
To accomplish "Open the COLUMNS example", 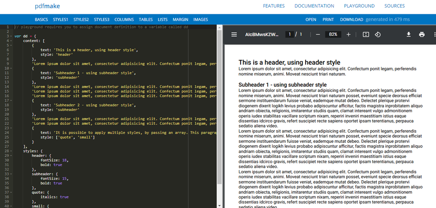I will pyautogui.click(x=124, y=20).
